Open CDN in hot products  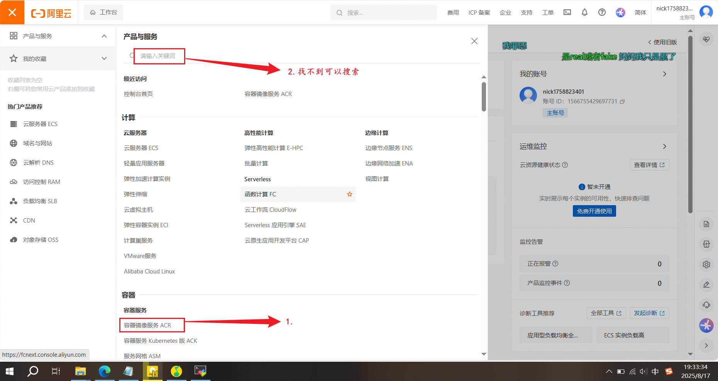pos(29,221)
